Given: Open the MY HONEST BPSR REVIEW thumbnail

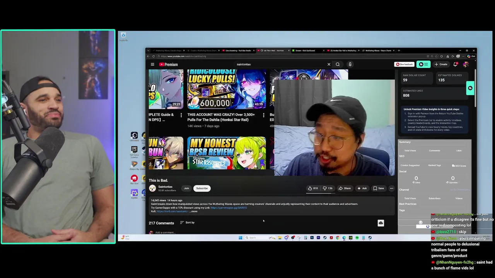Looking at the screenshot, I should tap(227, 153).
